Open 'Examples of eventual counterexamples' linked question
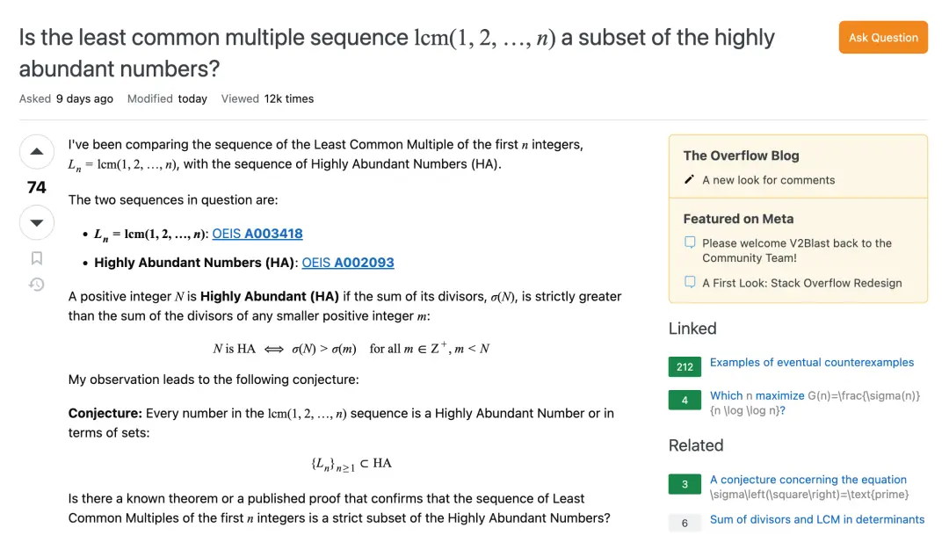The height and width of the screenshot is (535, 949). [x=812, y=363]
